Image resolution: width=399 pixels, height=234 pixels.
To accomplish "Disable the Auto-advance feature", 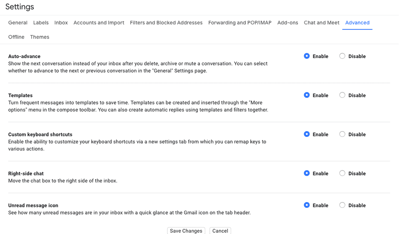I will [342, 56].
